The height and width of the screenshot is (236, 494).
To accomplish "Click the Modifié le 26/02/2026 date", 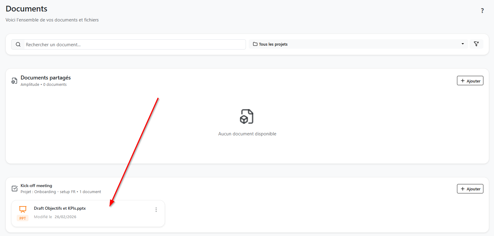I will tap(55, 217).
